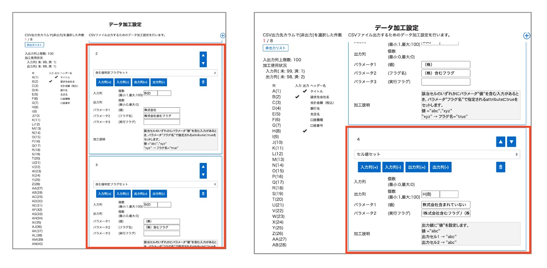Image resolution: width=547 pixels, height=268 pixels.
Task: Move block 4 up using the arrow
Action: [500, 142]
